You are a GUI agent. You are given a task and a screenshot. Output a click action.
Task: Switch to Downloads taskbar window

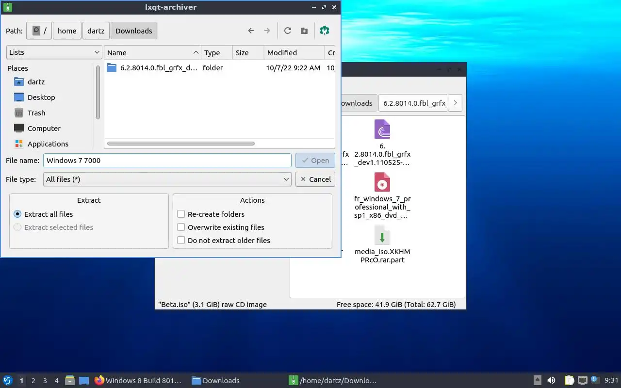point(215,381)
